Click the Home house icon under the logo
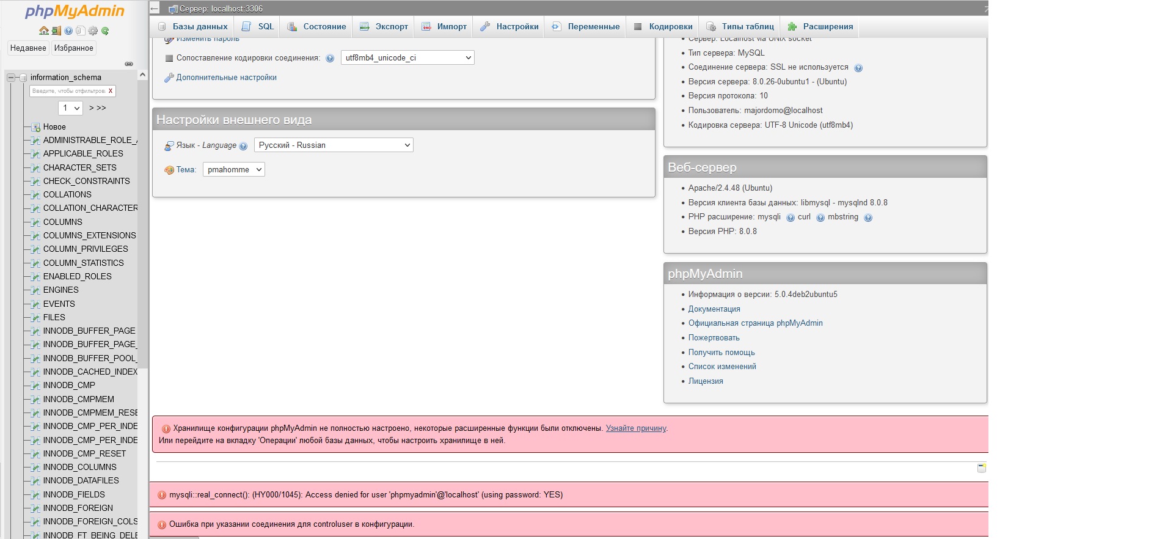This screenshot has height=539, width=1165. point(43,31)
